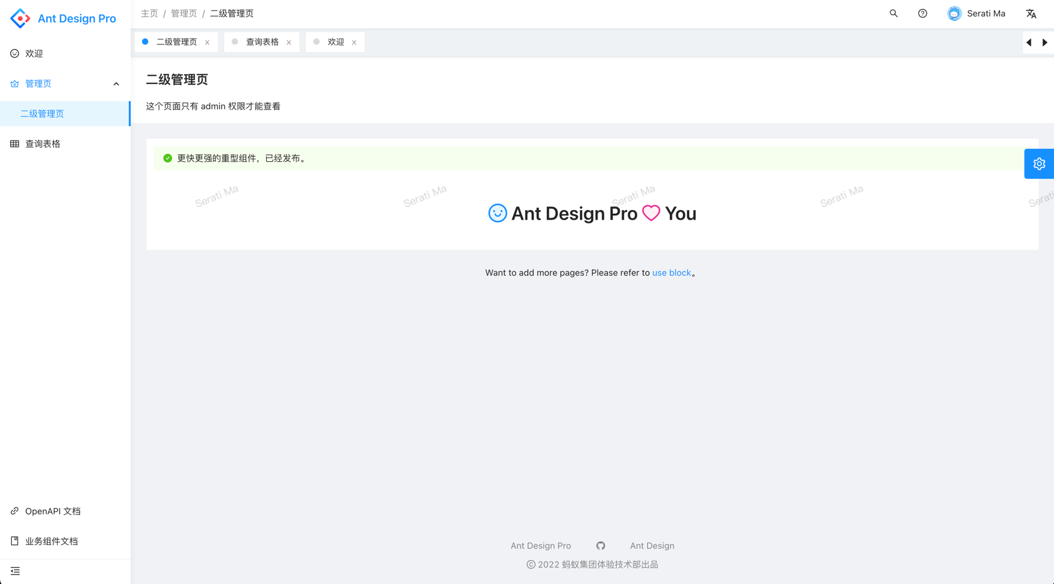The image size is (1054, 584).
Task: Click the admin 权限 description text
Action: pyautogui.click(x=213, y=106)
